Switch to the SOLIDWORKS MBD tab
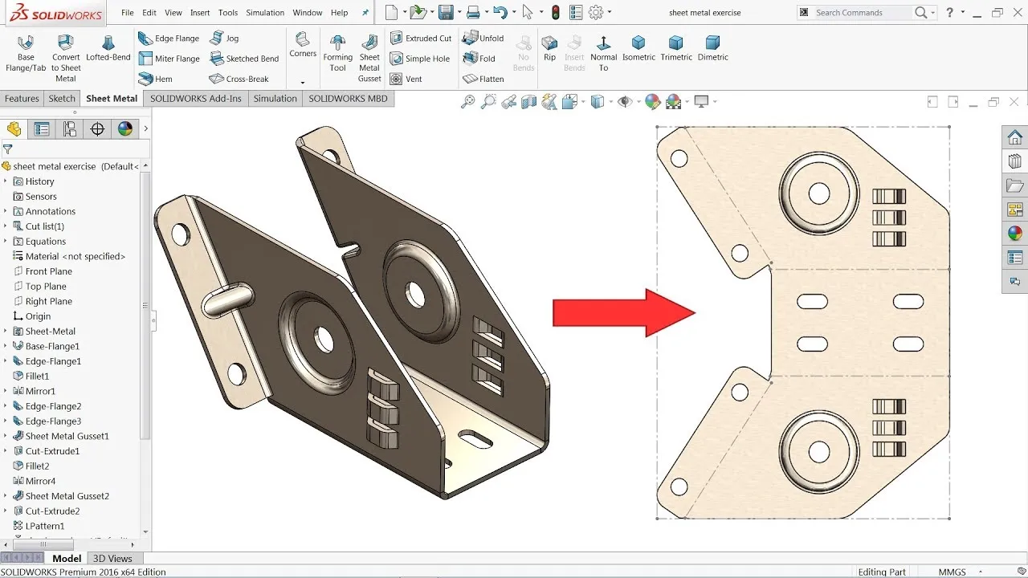 pos(349,98)
